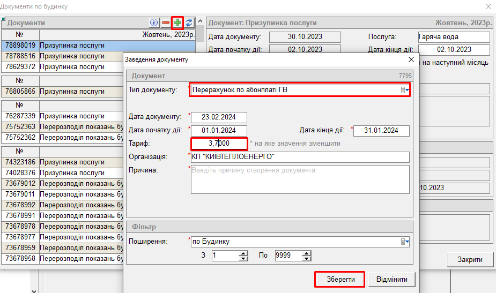
Task: Click the red minus delete document icon
Action: [166, 23]
